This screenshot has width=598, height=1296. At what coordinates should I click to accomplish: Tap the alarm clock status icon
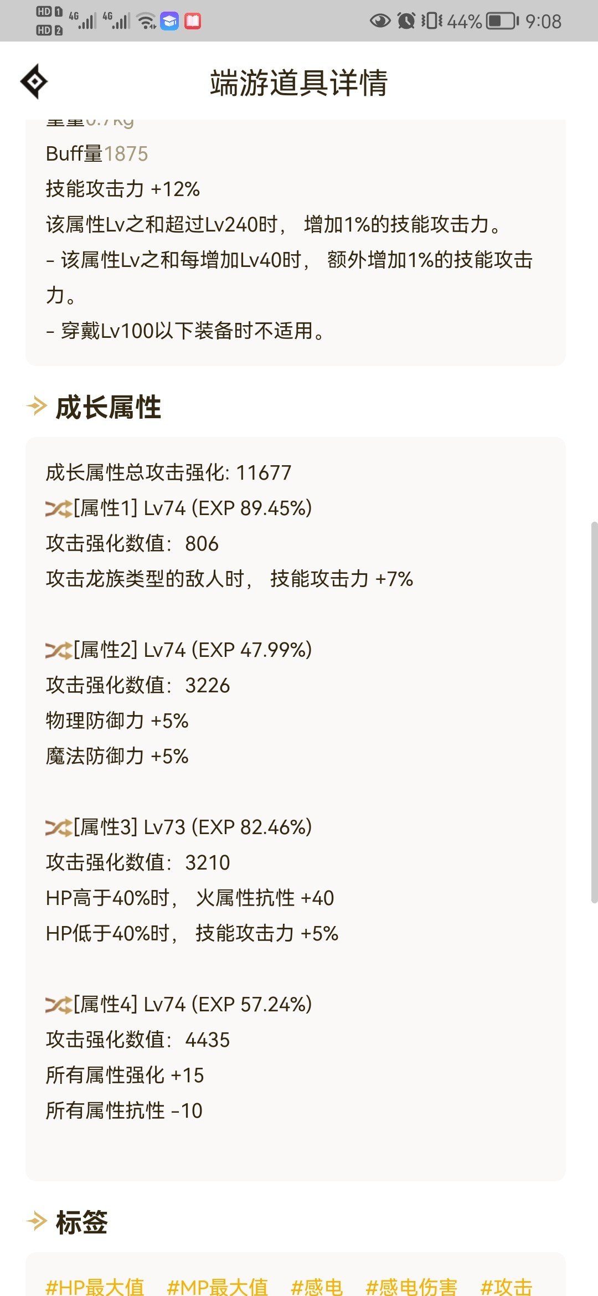[406, 21]
